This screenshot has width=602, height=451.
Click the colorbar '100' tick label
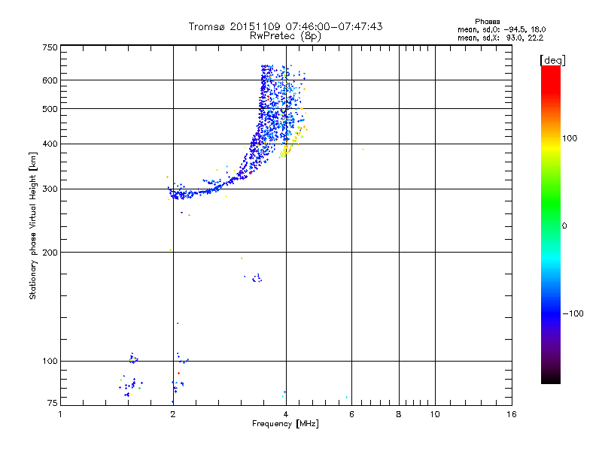coord(570,138)
